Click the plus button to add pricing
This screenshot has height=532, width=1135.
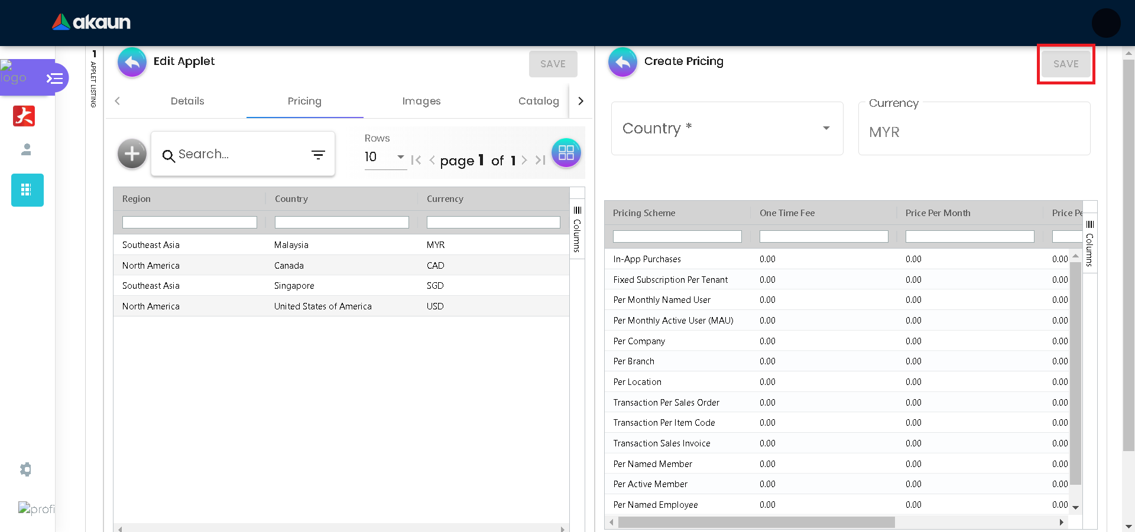(x=132, y=154)
